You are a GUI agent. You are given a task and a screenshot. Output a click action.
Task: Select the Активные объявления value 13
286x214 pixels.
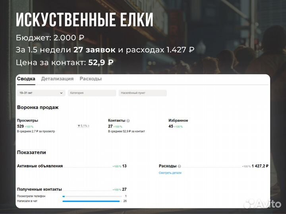pos(124,166)
